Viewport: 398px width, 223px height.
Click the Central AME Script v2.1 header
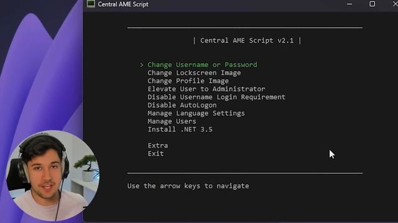pos(247,40)
